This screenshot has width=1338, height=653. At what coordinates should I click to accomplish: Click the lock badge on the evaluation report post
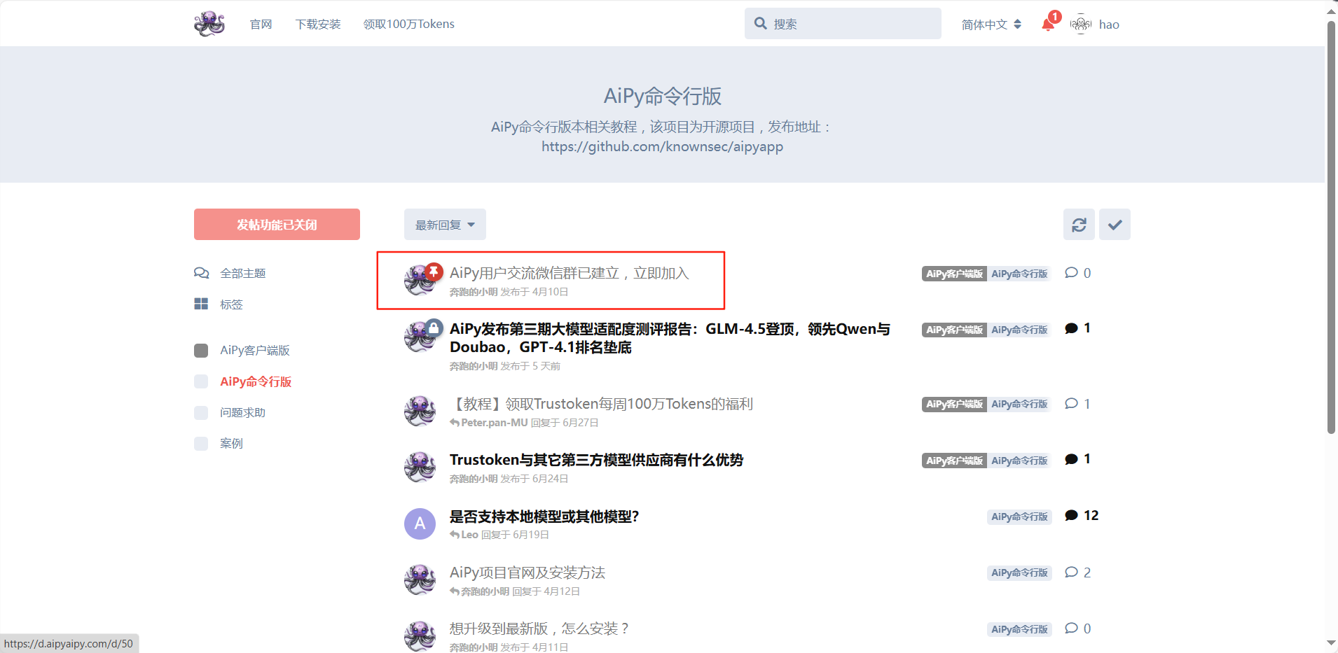tap(434, 327)
